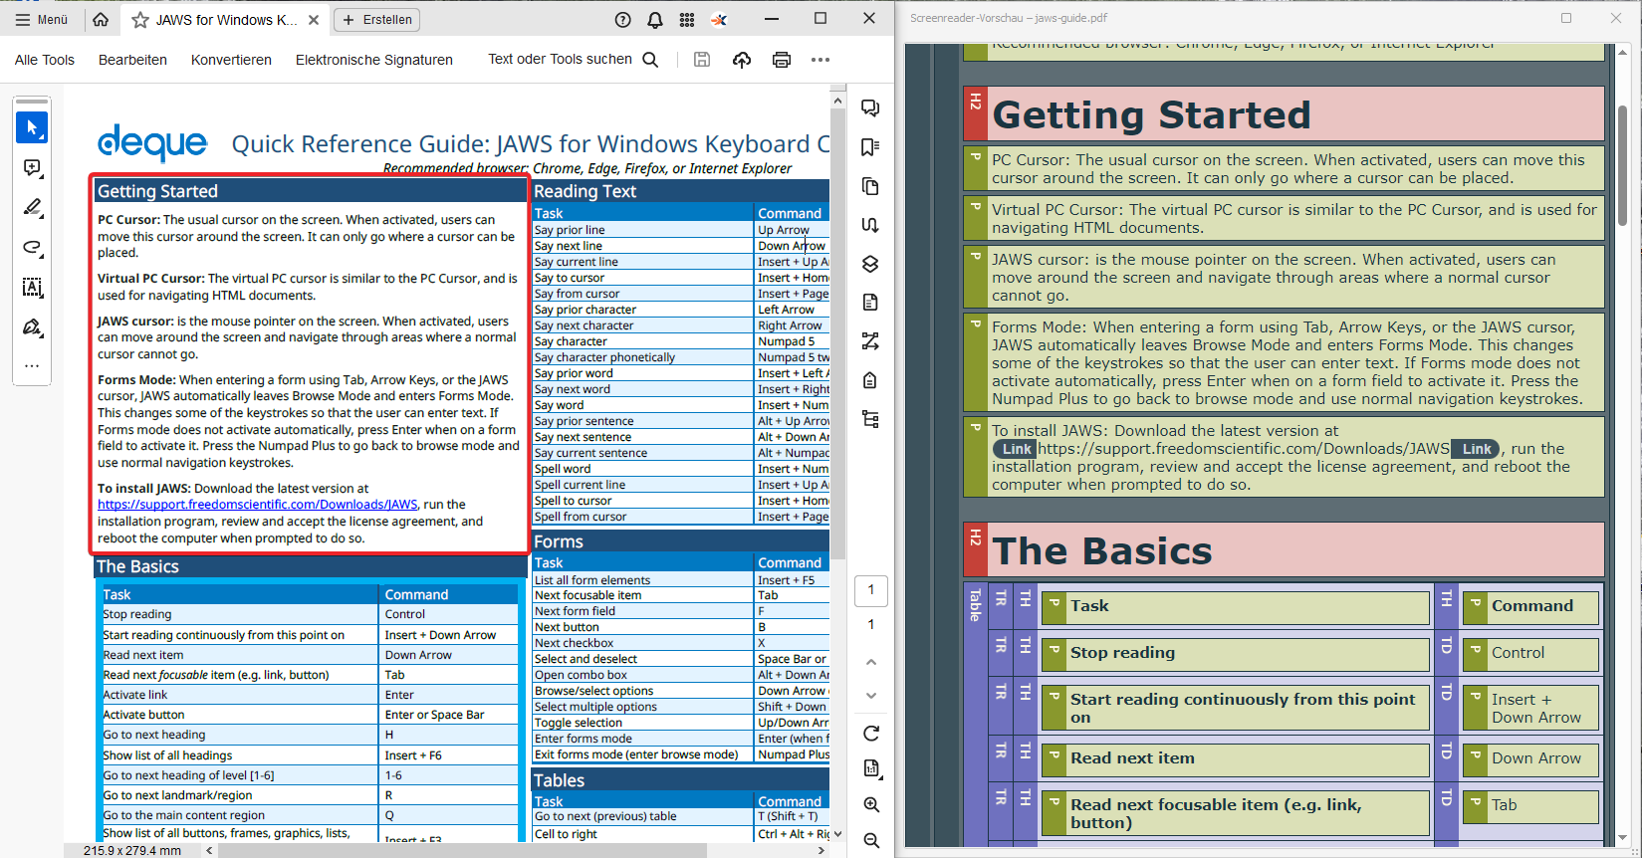Image resolution: width=1642 pixels, height=858 pixels.
Task: Open the apps grid launcher
Action: 687,20
